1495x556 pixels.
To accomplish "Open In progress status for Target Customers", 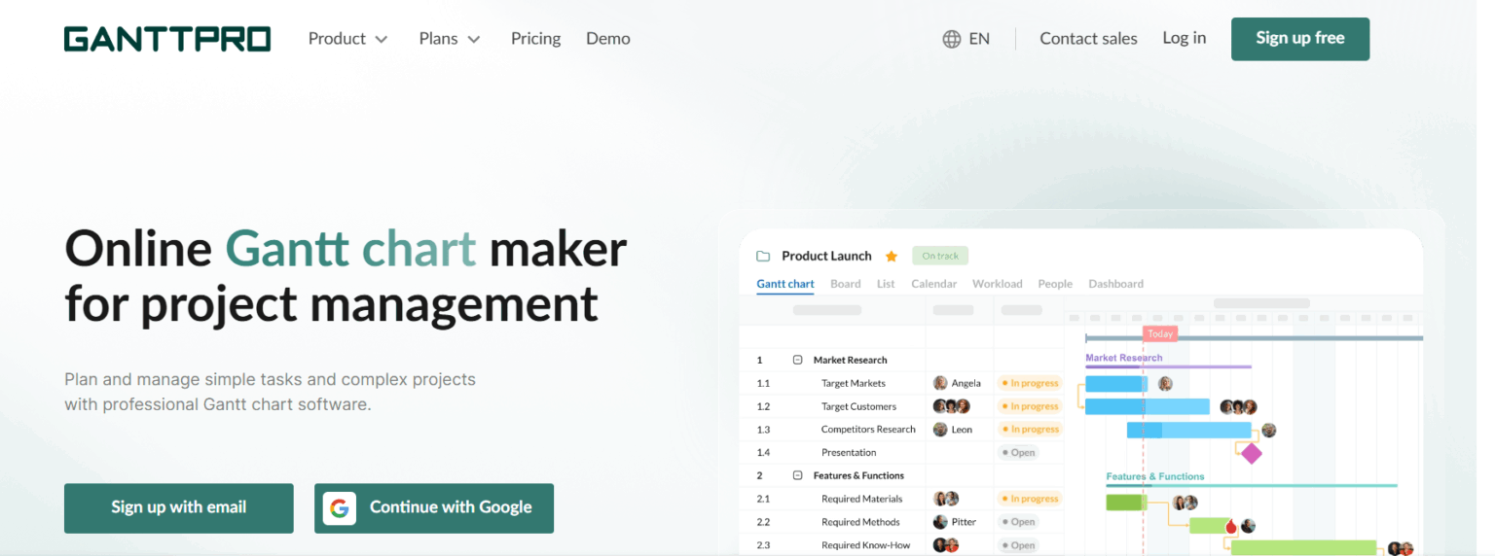I will (1030, 406).
